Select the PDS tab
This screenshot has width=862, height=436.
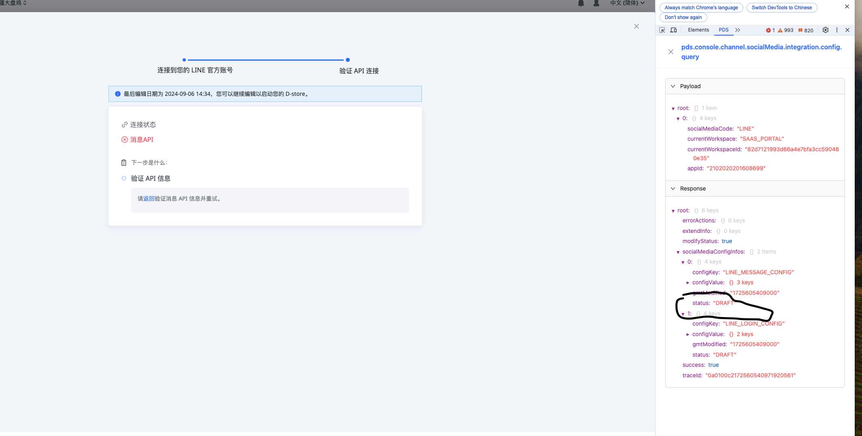click(724, 30)
